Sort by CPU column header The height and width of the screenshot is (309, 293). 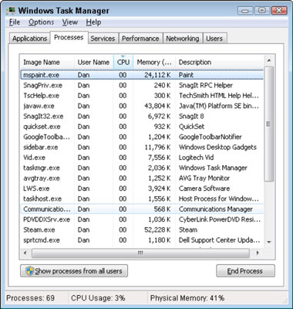(x=123, y=63)
